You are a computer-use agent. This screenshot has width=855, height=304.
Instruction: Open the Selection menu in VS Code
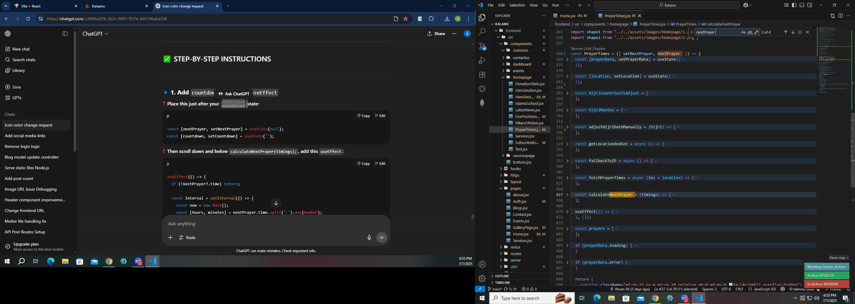[x=517, y=5]
